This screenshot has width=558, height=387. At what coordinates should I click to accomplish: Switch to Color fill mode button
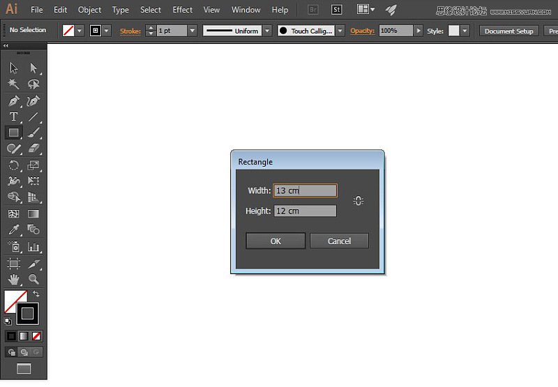pyautogui.click(x=11, y=336)
